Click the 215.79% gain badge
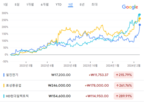The height and width of the screenshot is (103, 146). coord(124,75)
